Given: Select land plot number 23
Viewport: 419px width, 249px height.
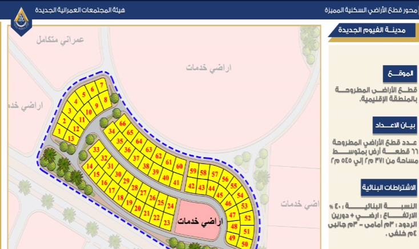Looking at the screenshot, I should tap(166, 222).
